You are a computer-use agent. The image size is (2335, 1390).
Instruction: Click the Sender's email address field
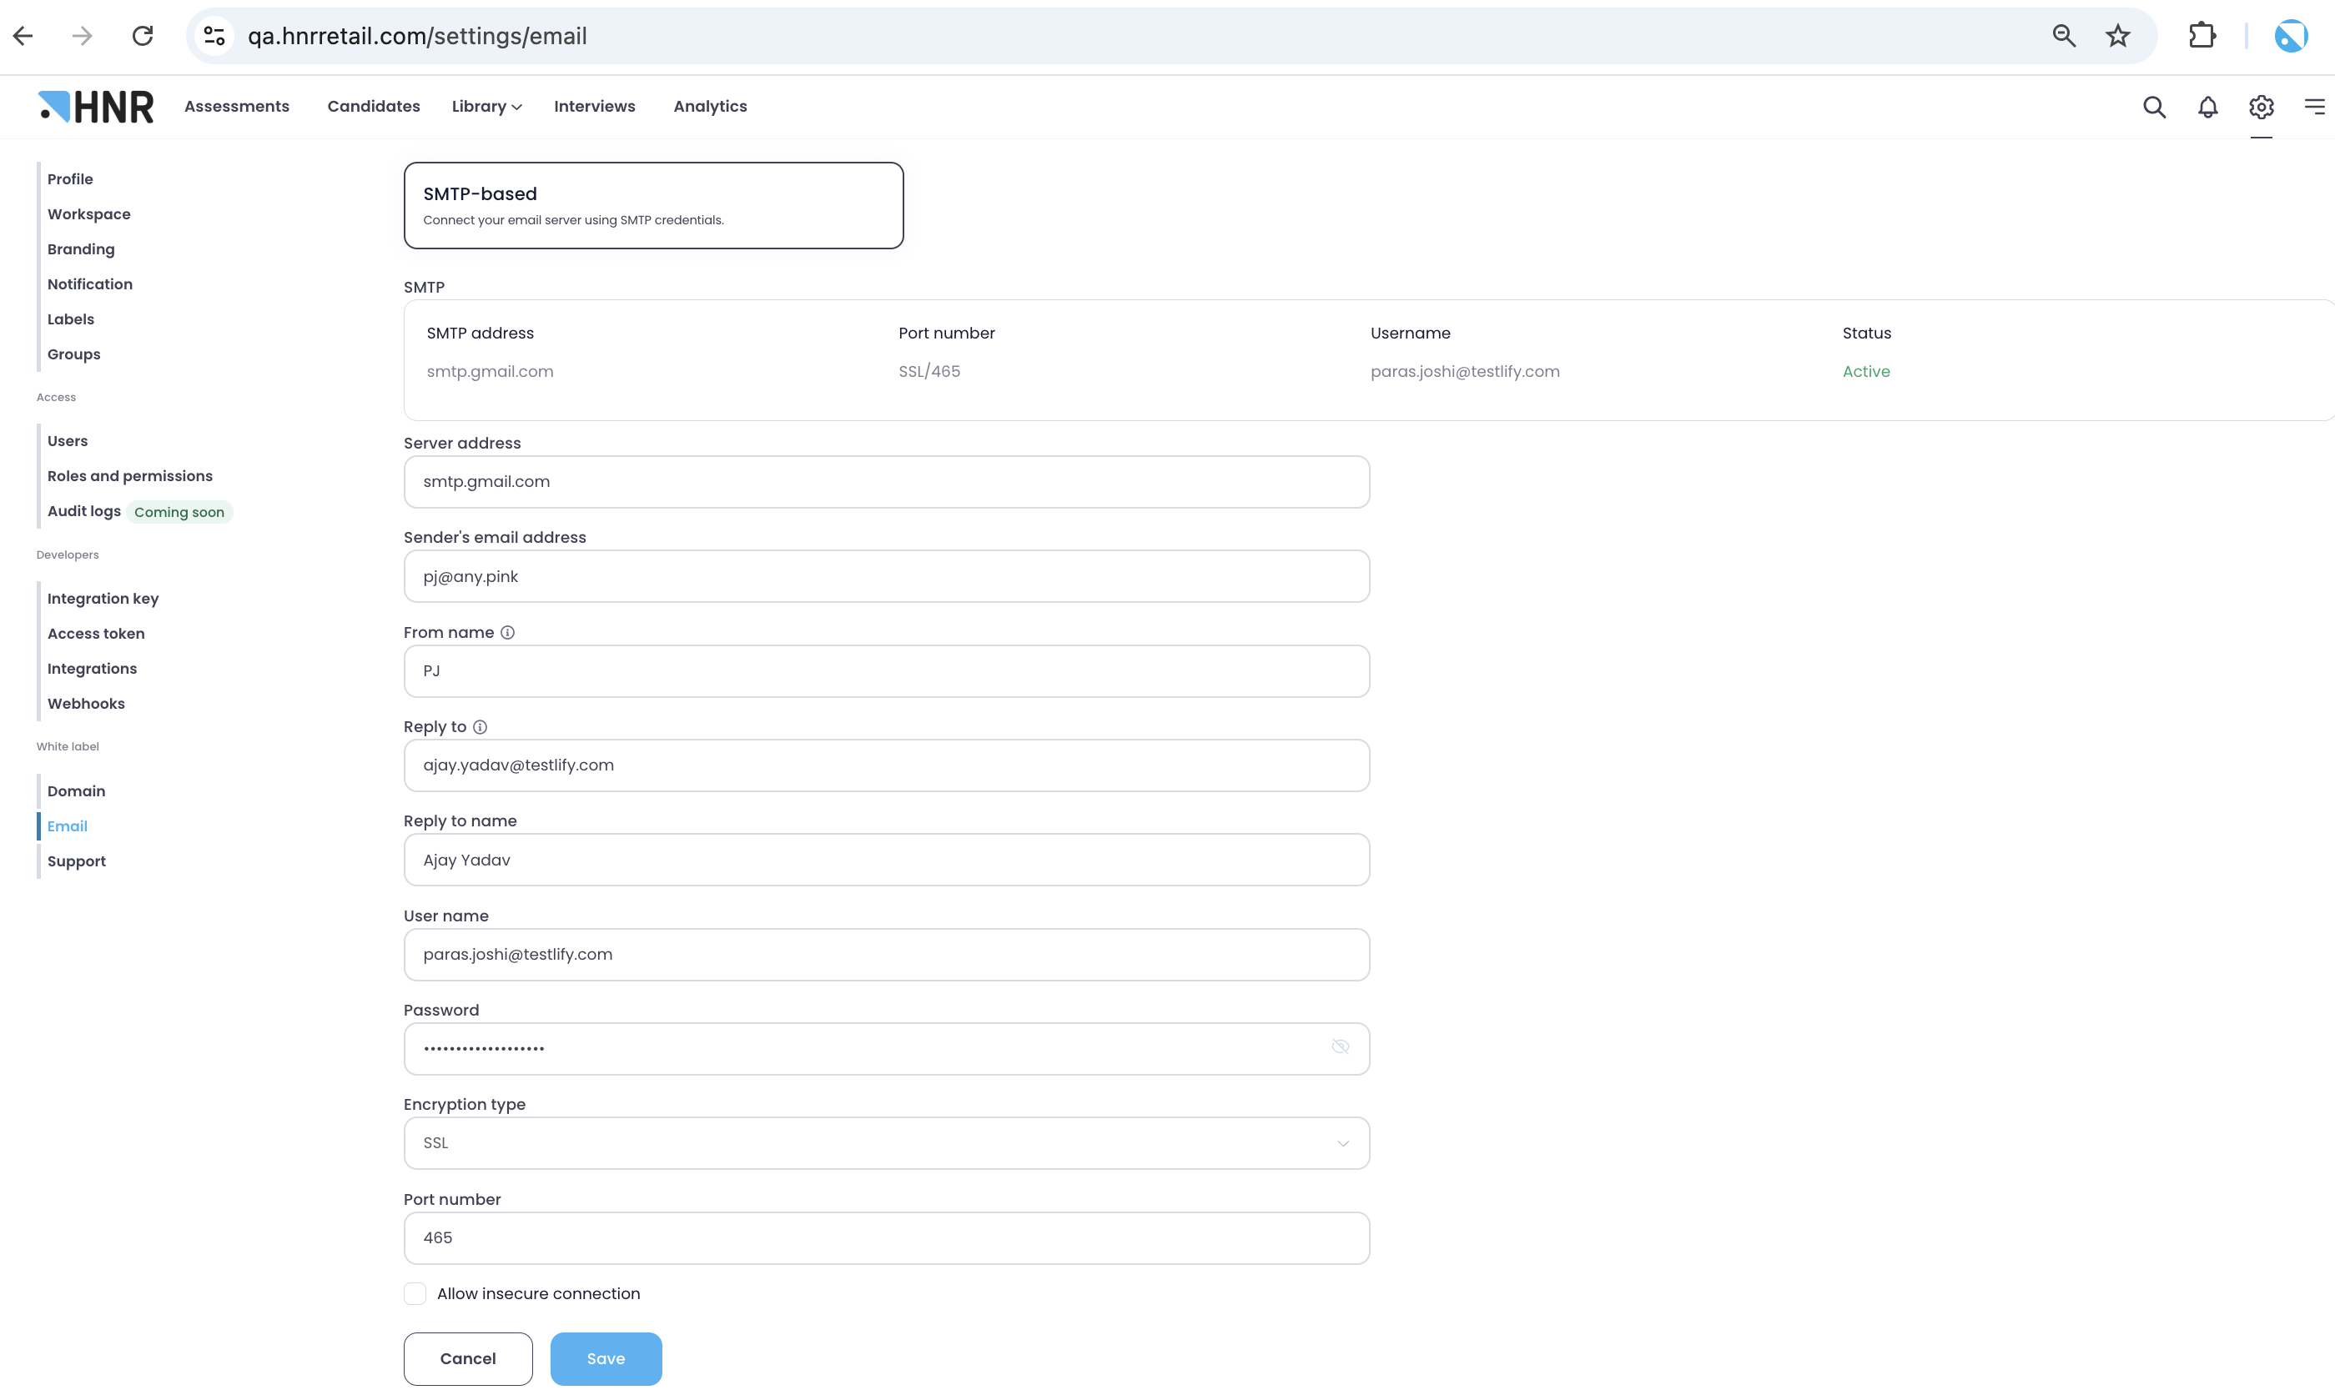click(x=887, y=576)
